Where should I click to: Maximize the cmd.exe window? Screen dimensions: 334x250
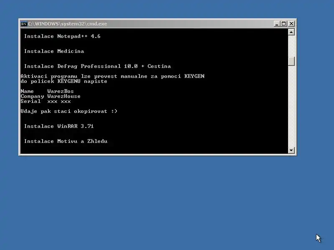point(284,24)
